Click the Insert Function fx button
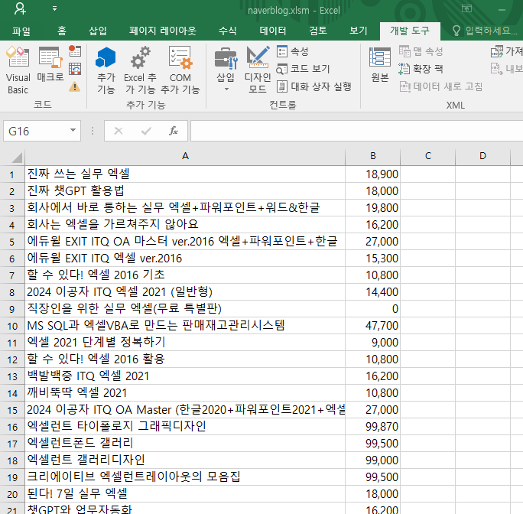The image size is (523, 514). click(x=174, y=131)
